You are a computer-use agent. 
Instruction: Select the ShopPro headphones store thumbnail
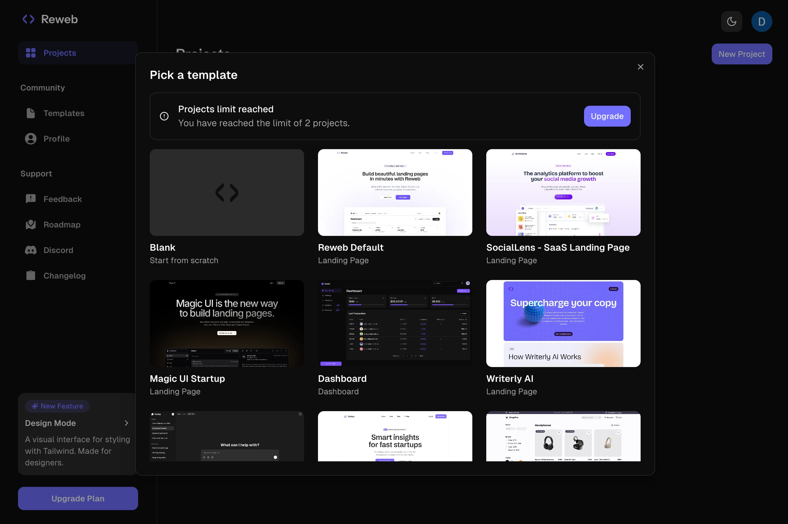coord(563,436)
